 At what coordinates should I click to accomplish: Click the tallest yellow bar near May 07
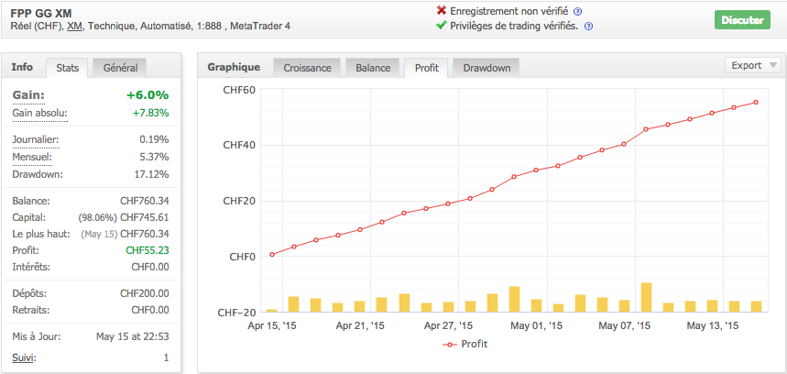(646, 297)
